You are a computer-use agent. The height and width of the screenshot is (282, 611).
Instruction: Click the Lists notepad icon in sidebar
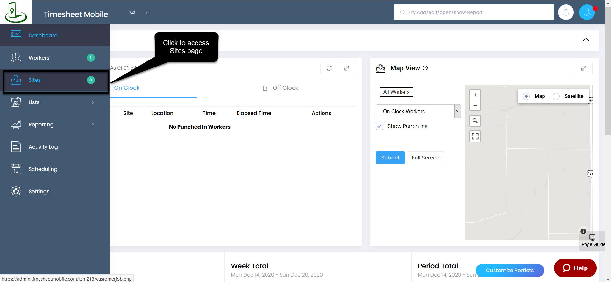pyautogui.click(x=16, y=102)
